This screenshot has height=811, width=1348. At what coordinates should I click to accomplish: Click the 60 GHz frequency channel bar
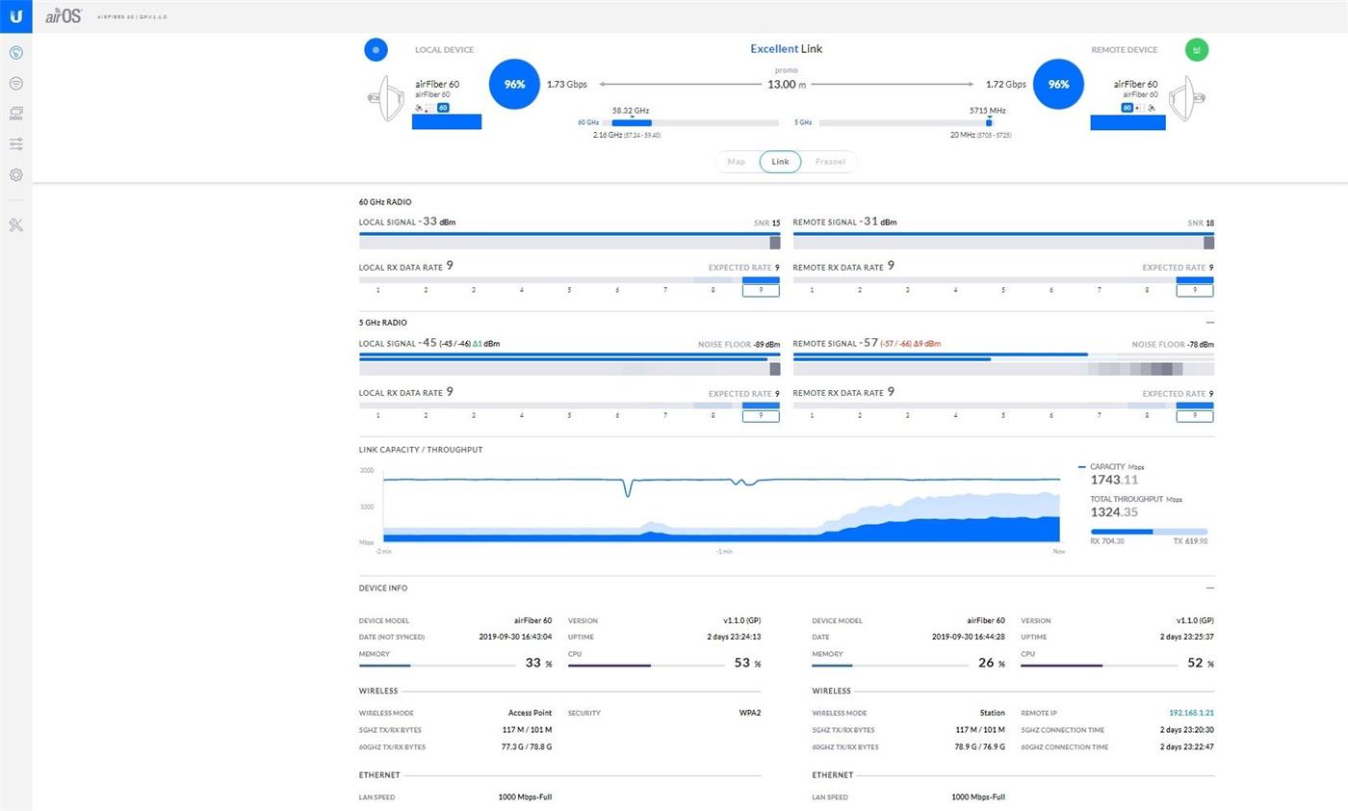694,123
